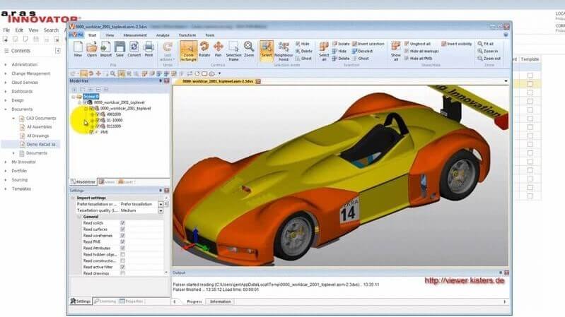Switch to the Progress output tab
Viewport: 565px width, 317px height.
click(x=194, y=301)
